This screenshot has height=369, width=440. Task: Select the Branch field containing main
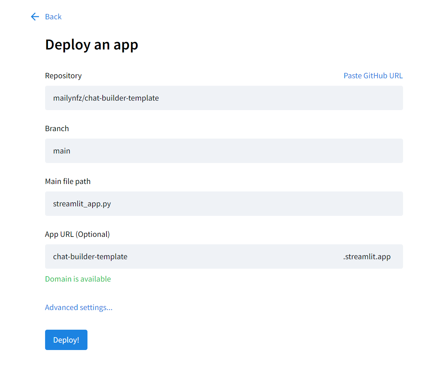(224, 151)
